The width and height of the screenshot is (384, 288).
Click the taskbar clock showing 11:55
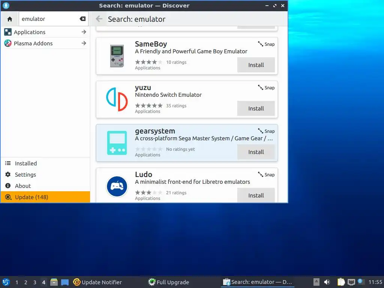coord(375,282)
